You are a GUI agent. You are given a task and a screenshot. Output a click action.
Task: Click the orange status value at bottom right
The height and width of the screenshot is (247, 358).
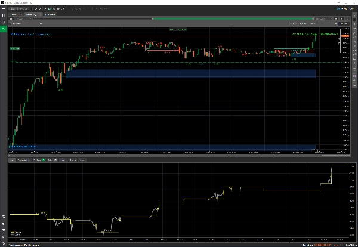(x=323, y=245)
